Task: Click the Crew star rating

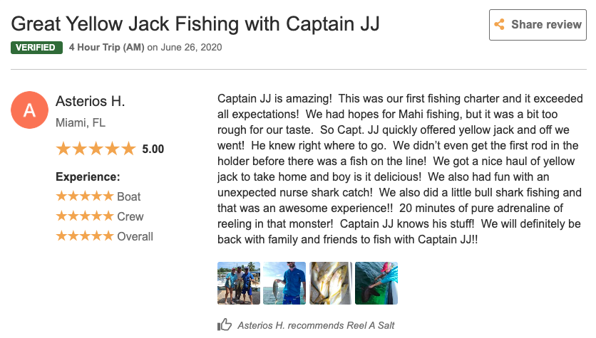Action: tap(85, 216)
